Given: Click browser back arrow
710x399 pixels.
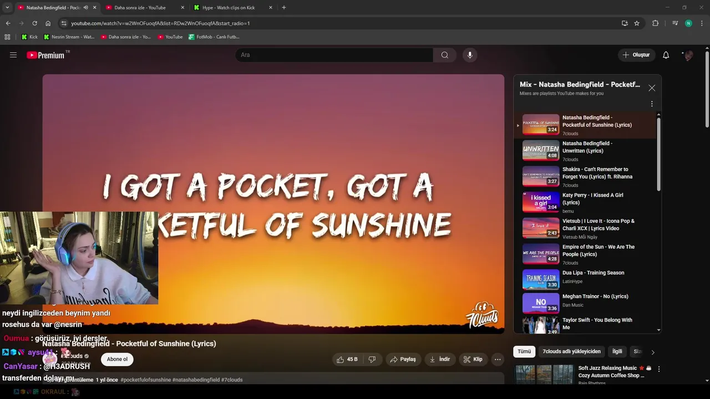Looking at the screenshot, I should (x=8, y=23).
